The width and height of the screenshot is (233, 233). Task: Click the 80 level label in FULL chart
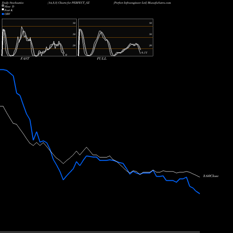click(151, 23)
